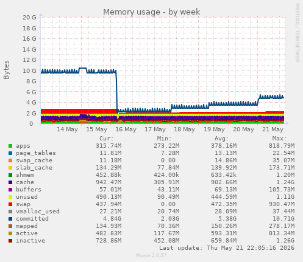
Task: Click the shmem legend label
Action: (25, 175)
